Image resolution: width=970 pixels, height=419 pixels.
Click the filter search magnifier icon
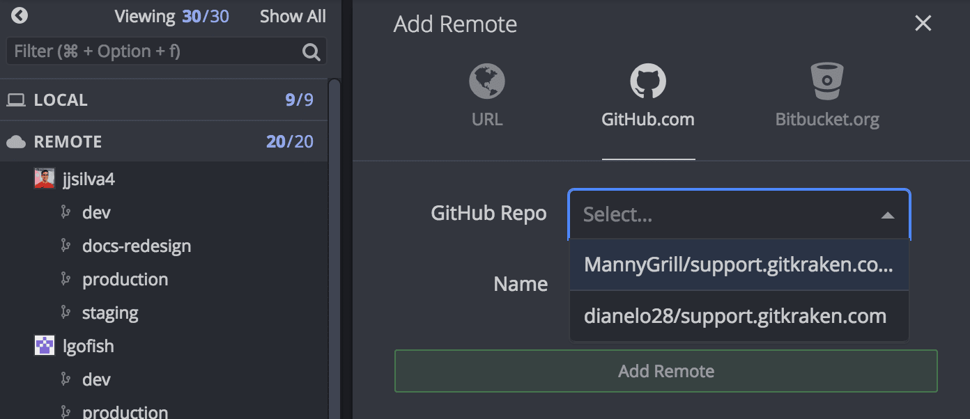click(x=311, y=52)
